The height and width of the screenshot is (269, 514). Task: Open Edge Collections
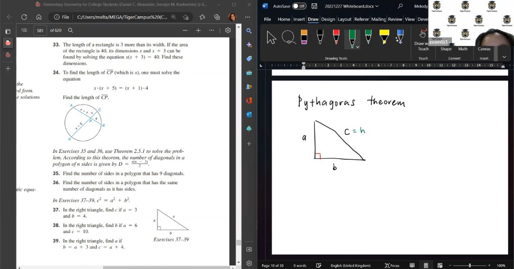[217, 17]
